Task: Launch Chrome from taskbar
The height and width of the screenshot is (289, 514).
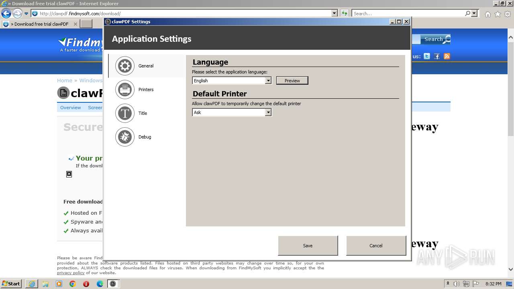Action: point(73,284)
